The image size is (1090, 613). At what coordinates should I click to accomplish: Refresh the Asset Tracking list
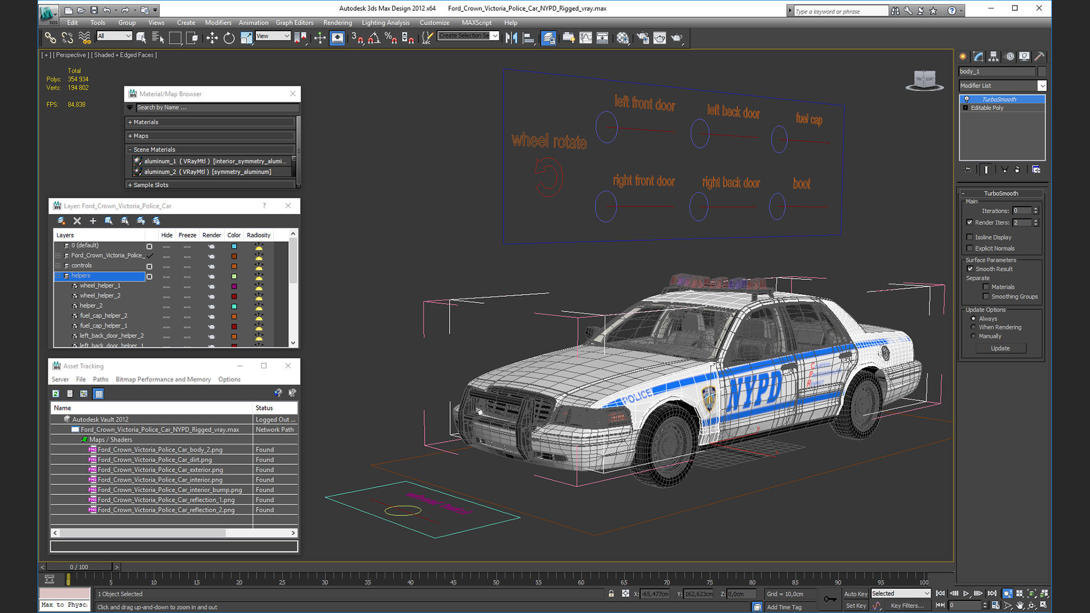pyautogui.click(x=56, y=393)
